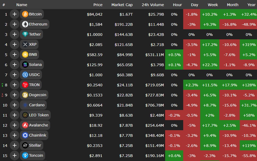257x161 pixels.
Task: Select the Year column header
Action: click(x=251, y=5)
